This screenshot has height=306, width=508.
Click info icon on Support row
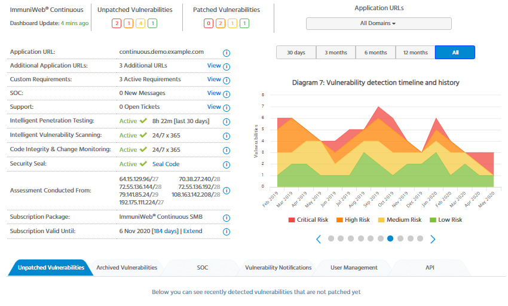227,108
